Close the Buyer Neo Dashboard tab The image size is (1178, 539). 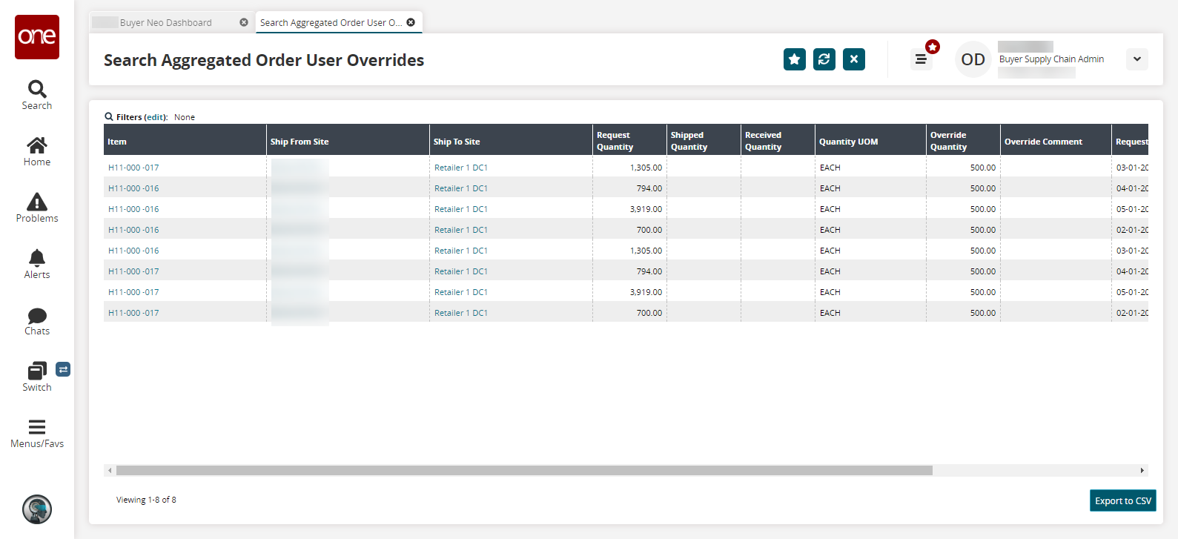click(x=244, y=22)
